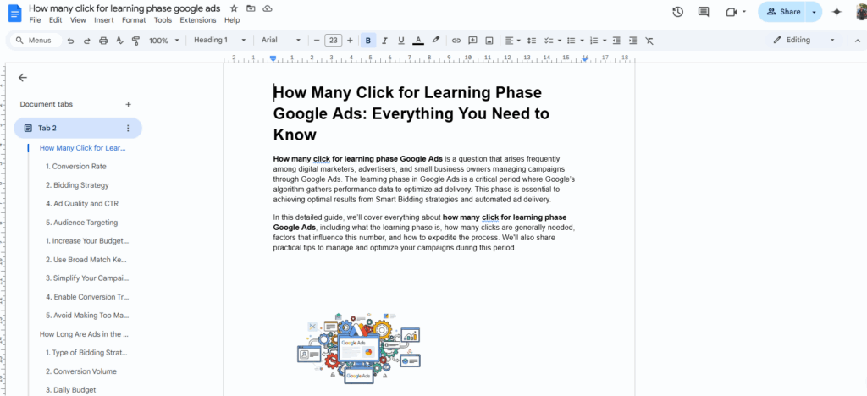Open Tab 2 options menu
Viewport: 867px width, 396px height.
(129, 128)
